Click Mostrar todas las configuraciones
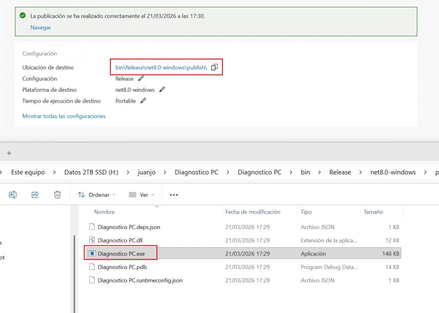Viewport: 439px width, 313px height. tap(64, 116)
